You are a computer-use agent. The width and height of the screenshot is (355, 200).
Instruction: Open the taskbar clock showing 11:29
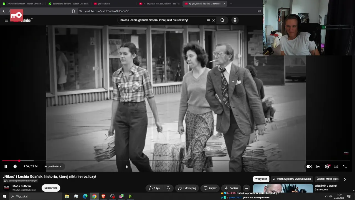pos(339,196)
